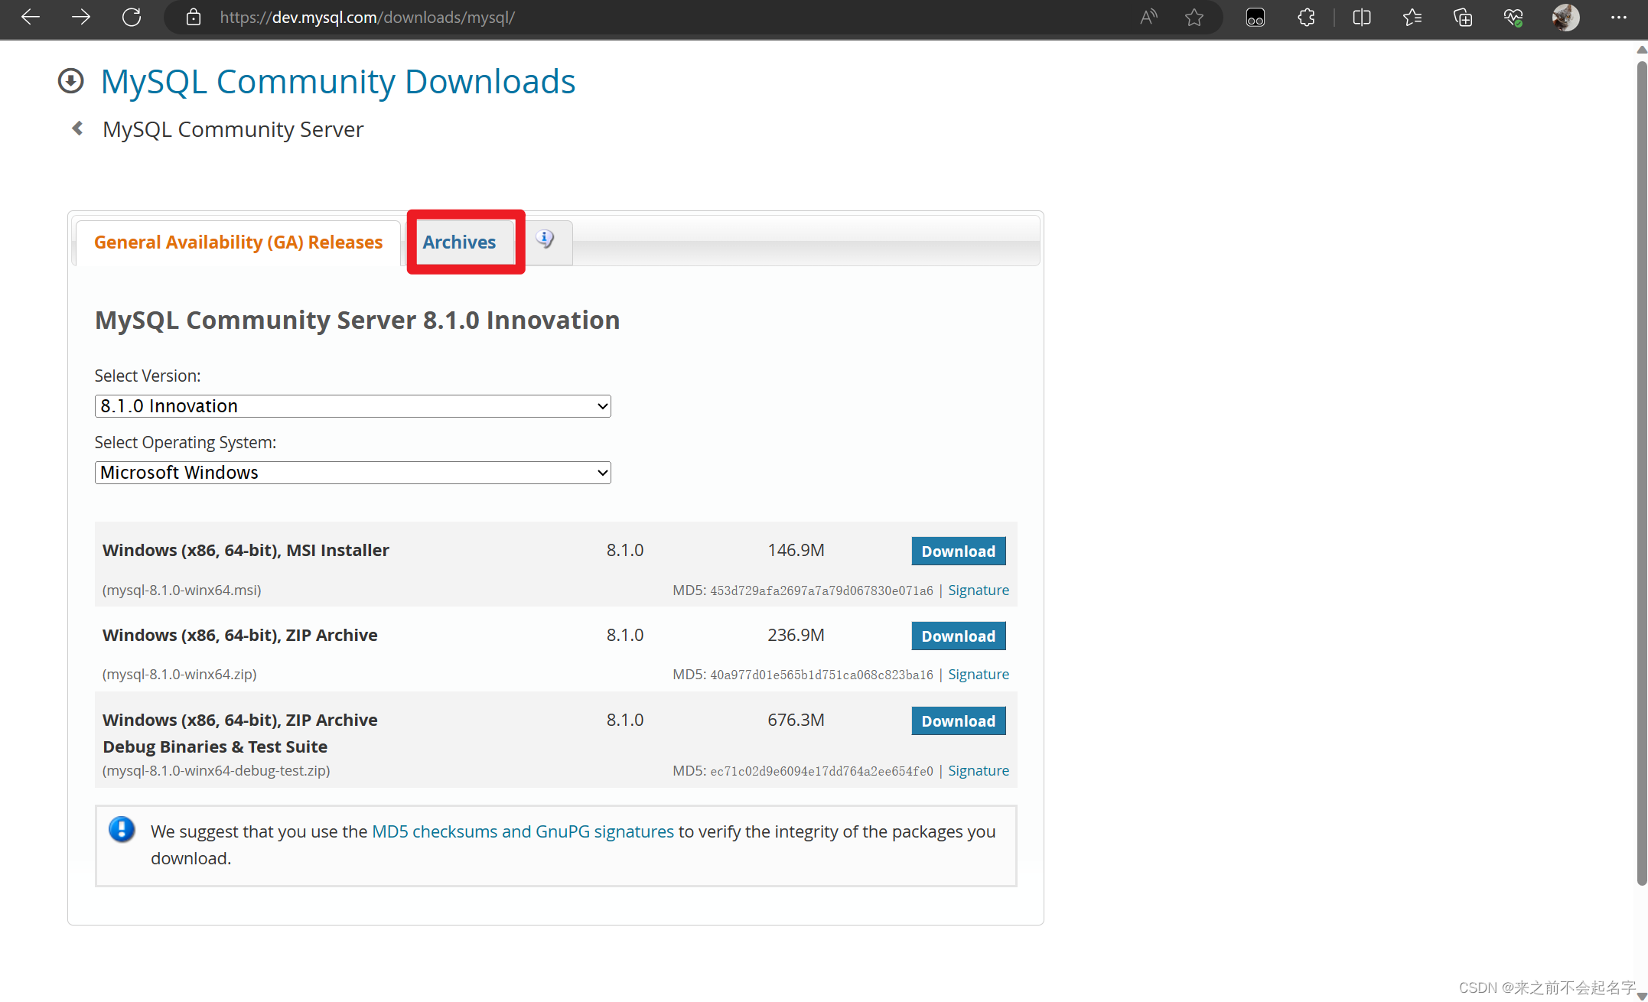The height and width of the screenshot is (1002, 1648).
Task: Open the Select Operating System dropdown
Action: (352, 473)
